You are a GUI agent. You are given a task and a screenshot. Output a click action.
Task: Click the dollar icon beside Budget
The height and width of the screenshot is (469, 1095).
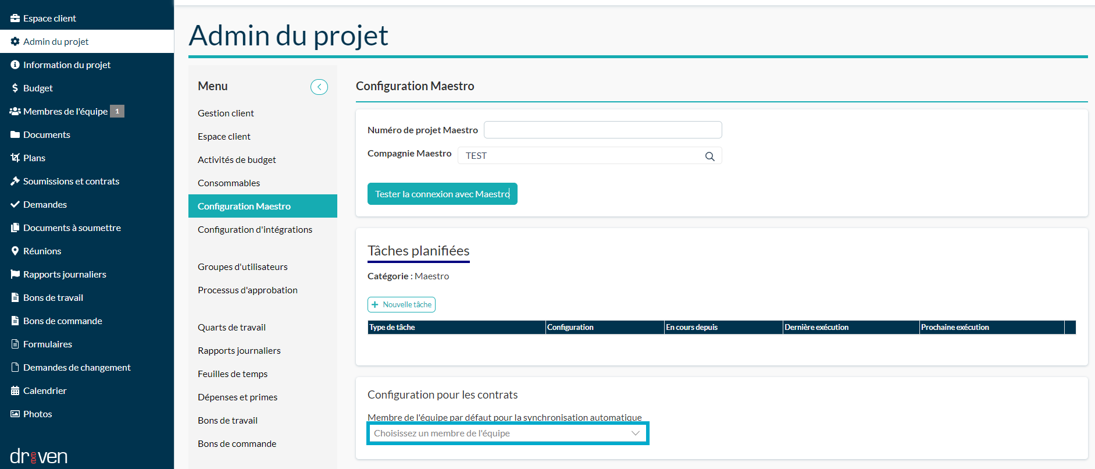15,88
